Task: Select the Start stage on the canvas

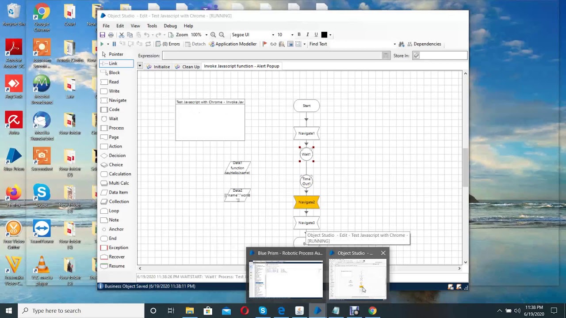Action: point(306,106)
